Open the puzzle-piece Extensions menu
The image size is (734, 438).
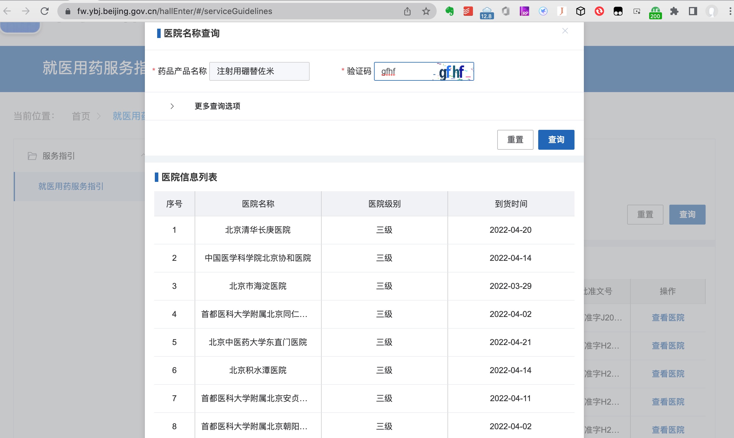pos(674,11)
